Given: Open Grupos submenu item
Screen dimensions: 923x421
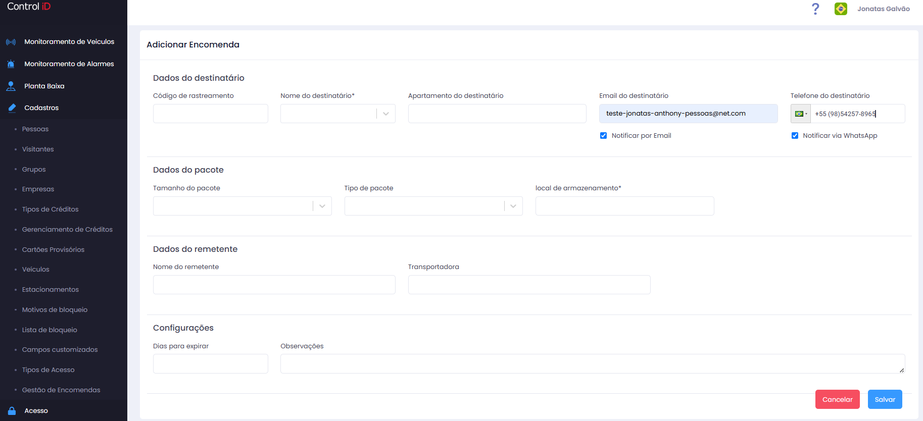Looking at the screenshot, I should pyautogui.click(x=34, y=170).
